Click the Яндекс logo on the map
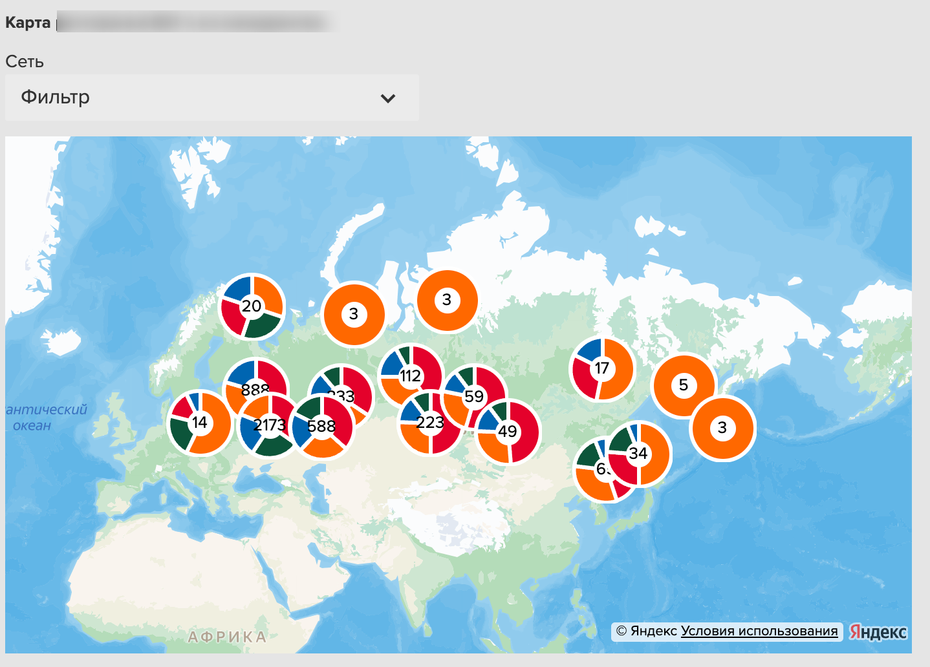 point(878,631)
